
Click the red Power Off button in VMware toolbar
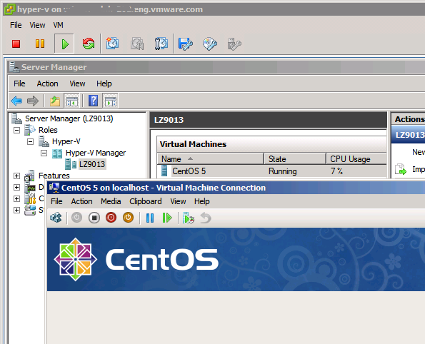[x=16, y=44]
